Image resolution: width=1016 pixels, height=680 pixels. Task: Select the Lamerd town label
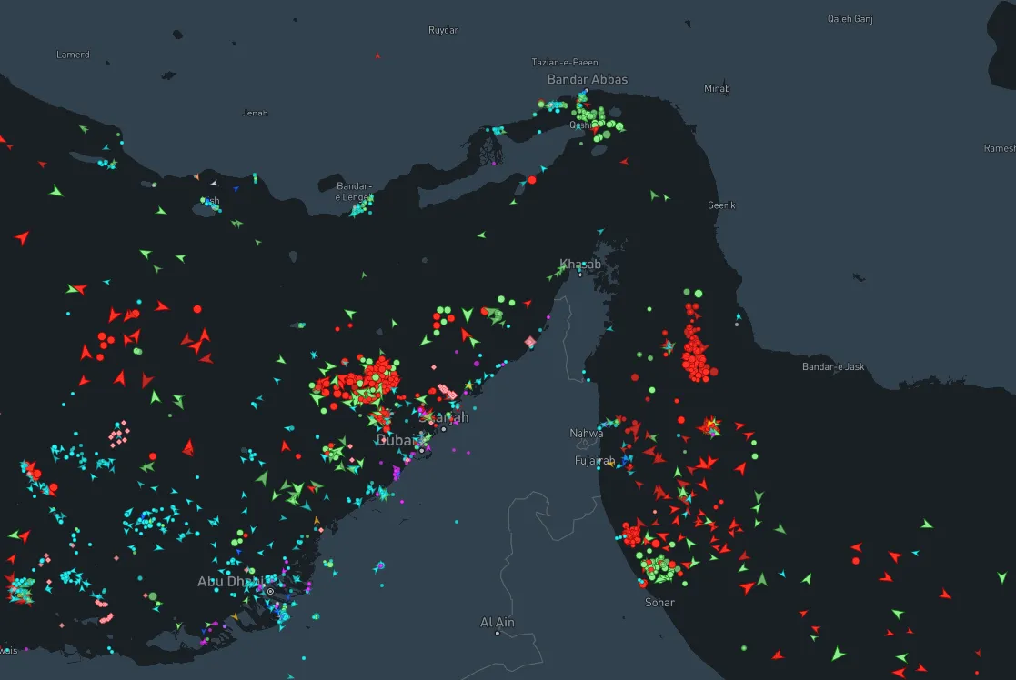73,55
